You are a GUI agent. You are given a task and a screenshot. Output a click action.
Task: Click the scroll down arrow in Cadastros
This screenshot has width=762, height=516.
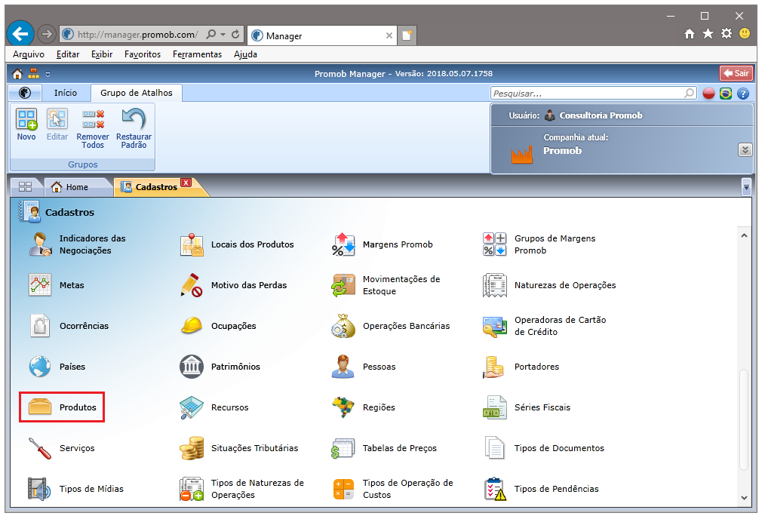744,498
